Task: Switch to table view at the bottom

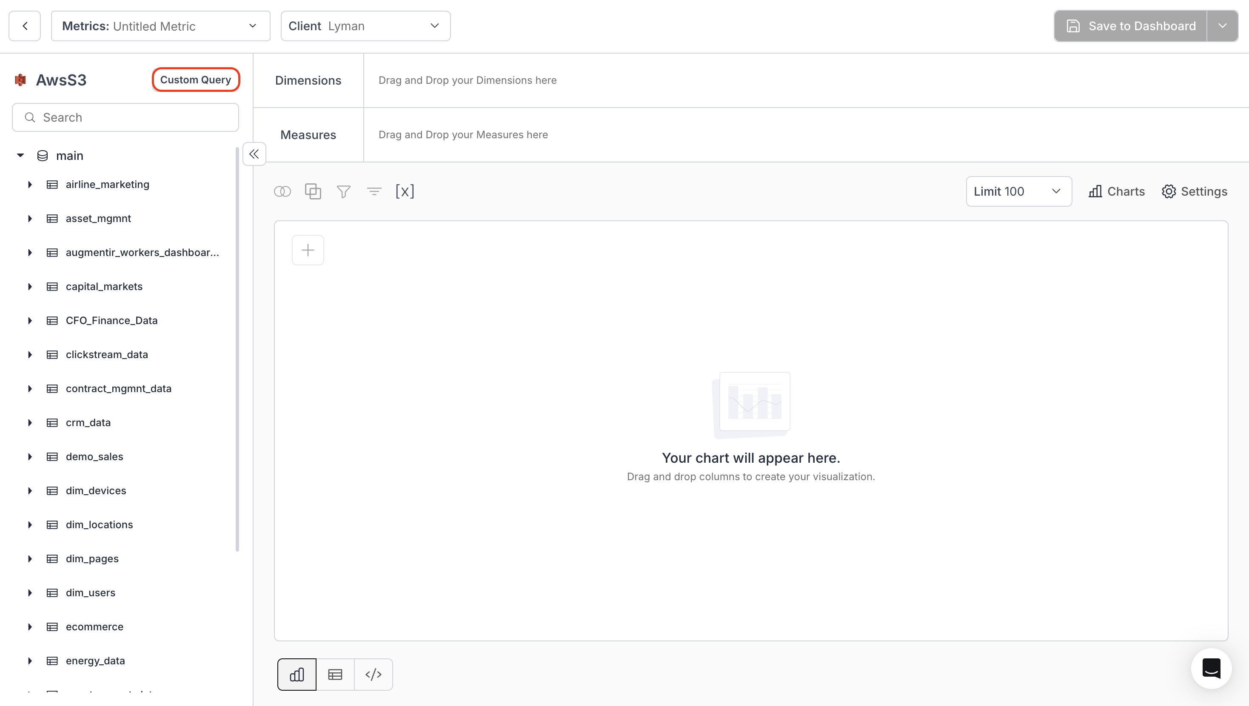Action: [335, 674]
